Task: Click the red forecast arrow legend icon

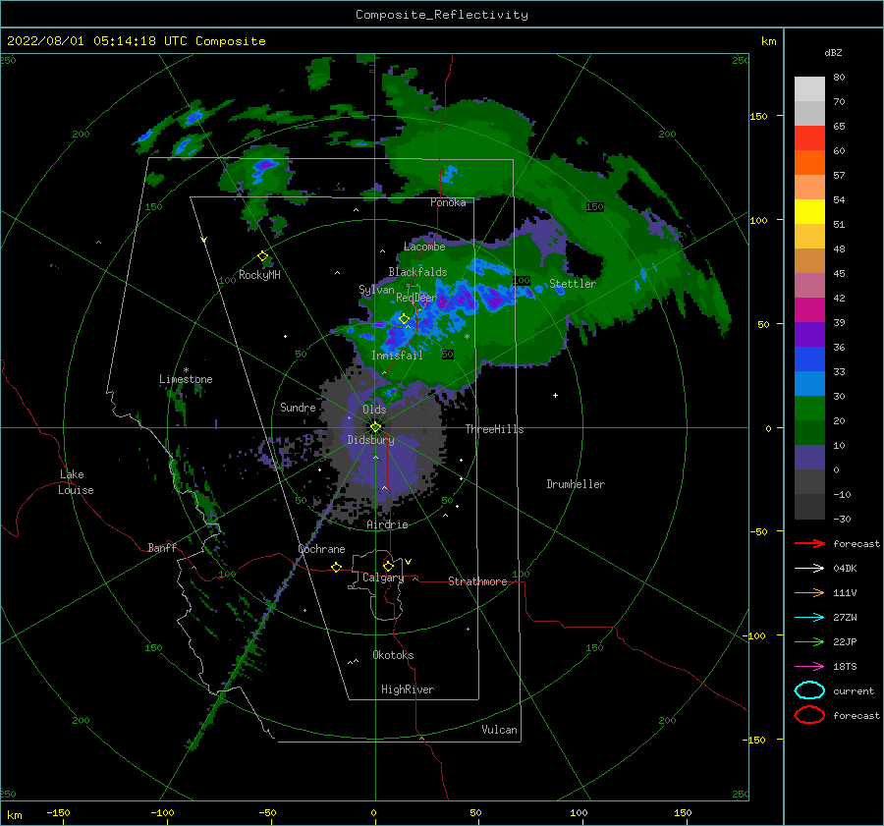Action: pyautogui.click(x=809, y=543)
